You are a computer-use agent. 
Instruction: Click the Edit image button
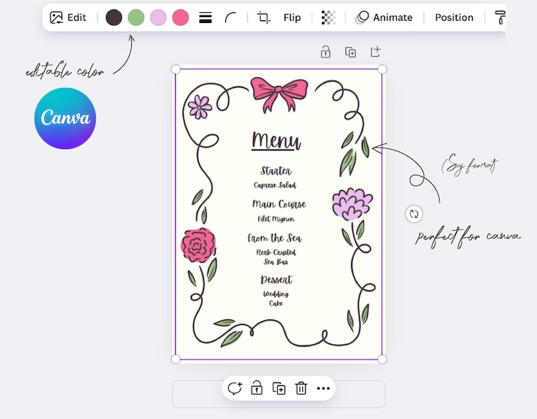[x=68, y=18]
